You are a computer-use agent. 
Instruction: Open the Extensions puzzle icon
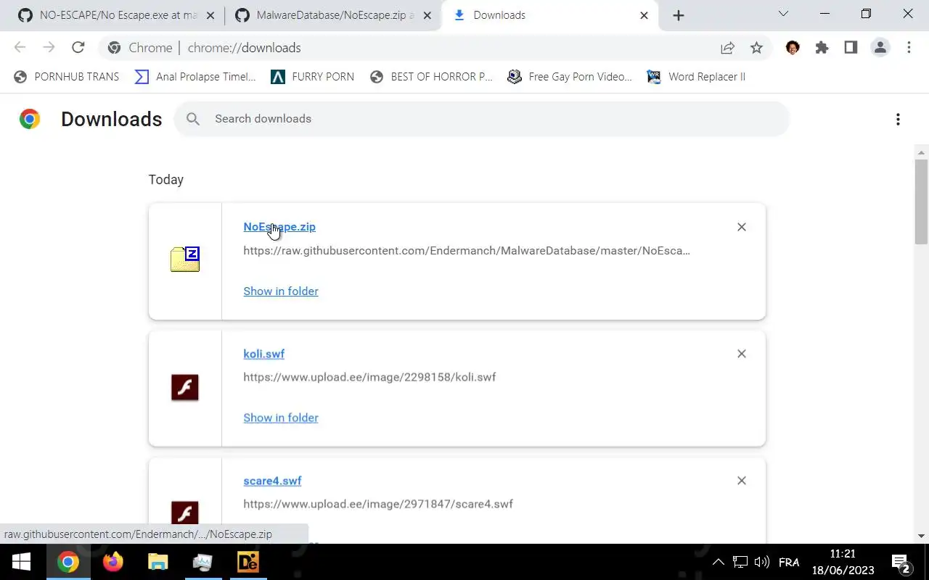point(822,48)
